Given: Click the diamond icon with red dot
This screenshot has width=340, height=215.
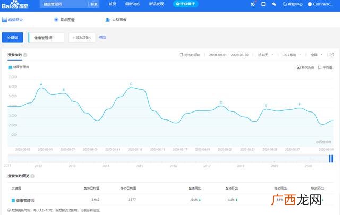Looking at the screenshot, I should tap(253, 4).
